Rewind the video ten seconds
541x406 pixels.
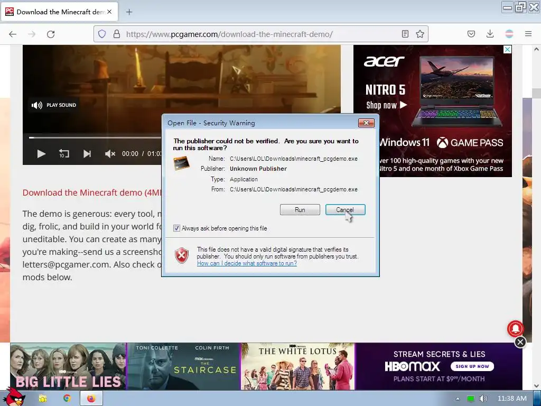click(64, 154)
